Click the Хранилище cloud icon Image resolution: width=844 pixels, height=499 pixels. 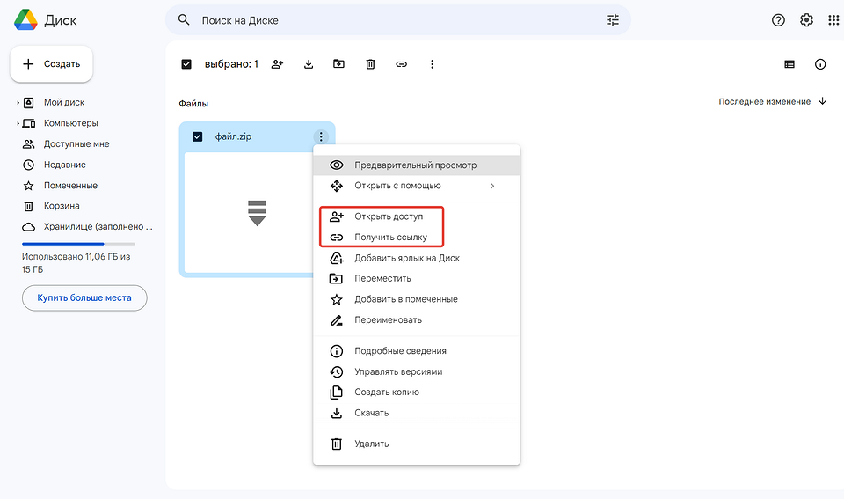[x=28, y=227]
